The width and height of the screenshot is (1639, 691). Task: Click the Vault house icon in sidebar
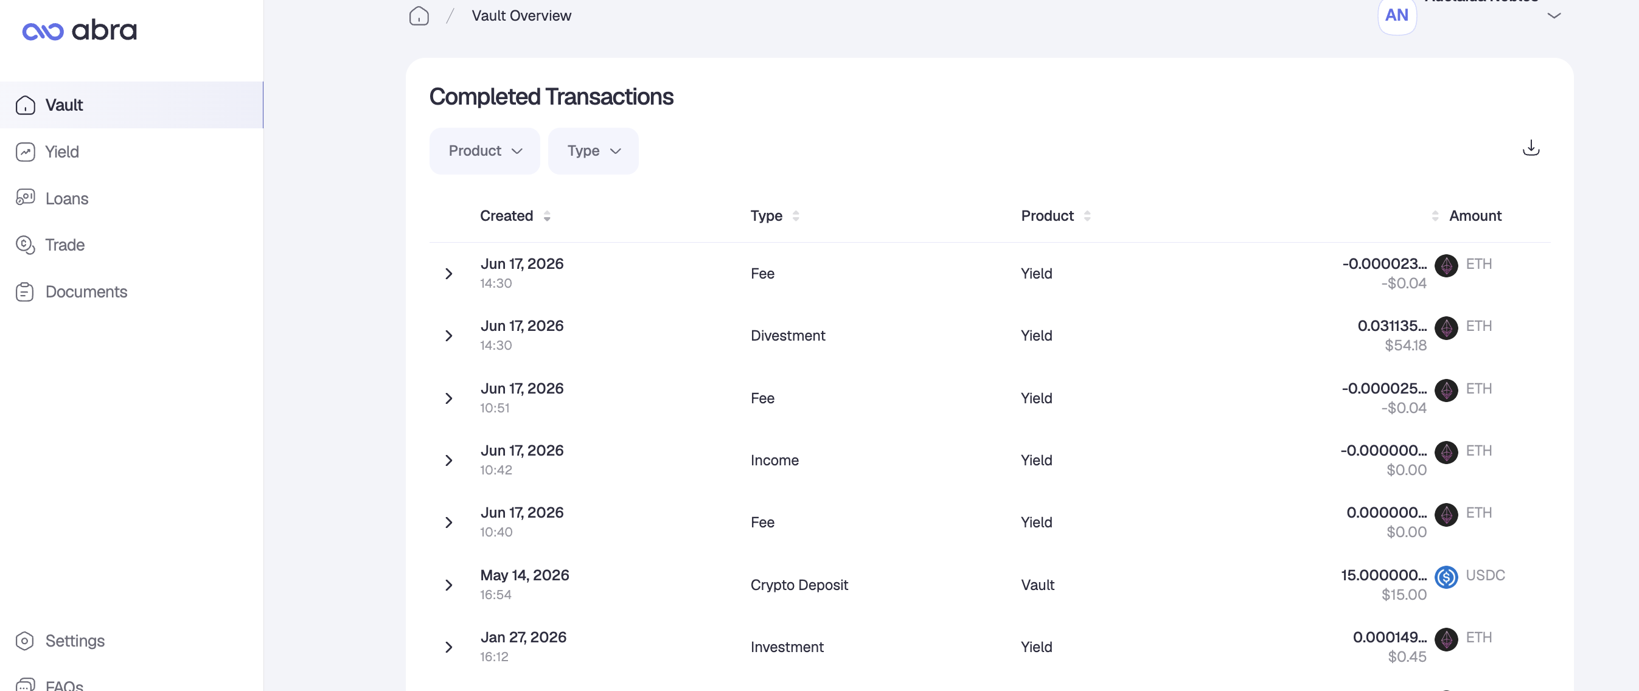(x=26, y=105)
